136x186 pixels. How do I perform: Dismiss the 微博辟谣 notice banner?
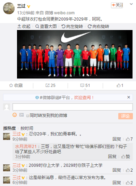tap(129, 97)
